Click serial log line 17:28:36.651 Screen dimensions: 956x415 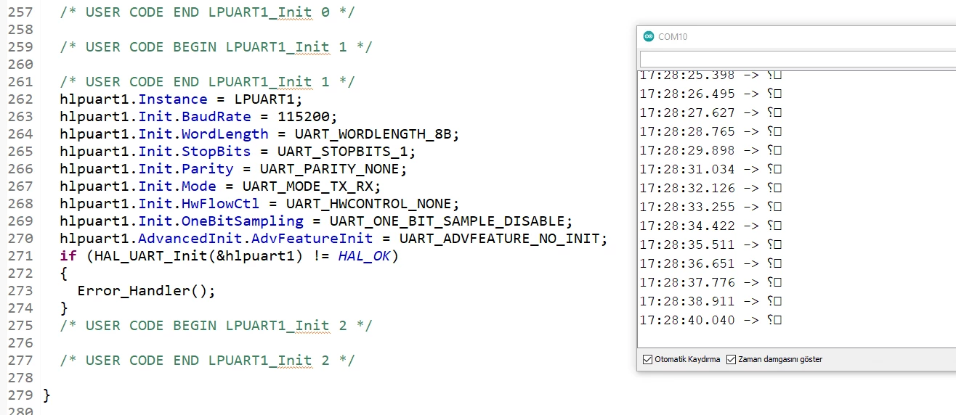point(711,263)
